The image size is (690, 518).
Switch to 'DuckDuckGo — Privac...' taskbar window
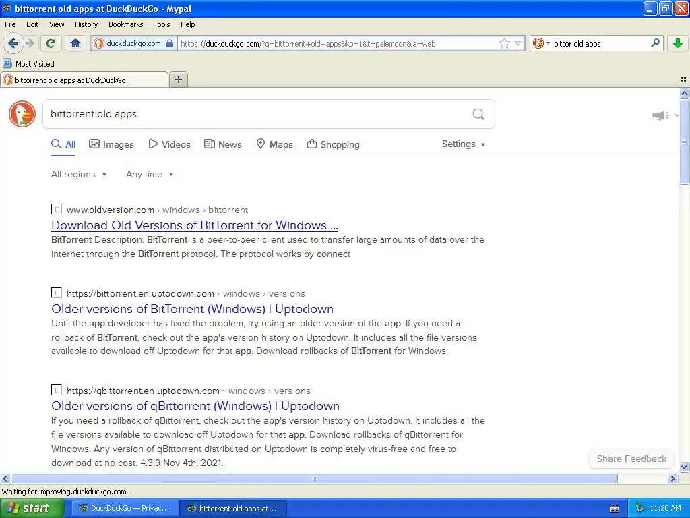point(125,508)
